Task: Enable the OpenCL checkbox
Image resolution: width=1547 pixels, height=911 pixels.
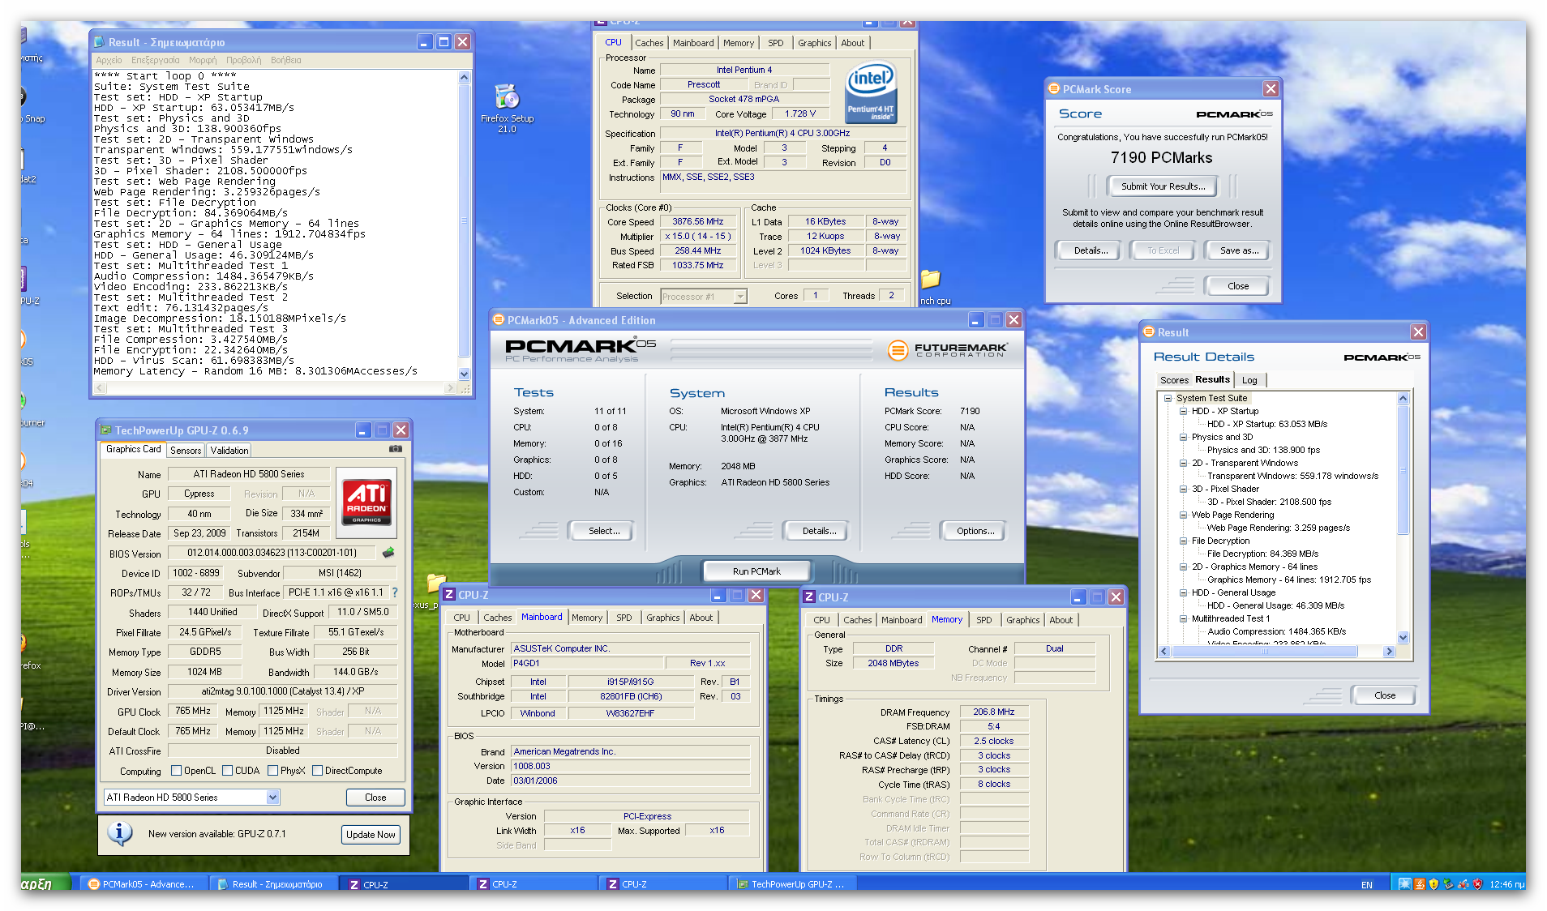Action: tap(176, 771)
